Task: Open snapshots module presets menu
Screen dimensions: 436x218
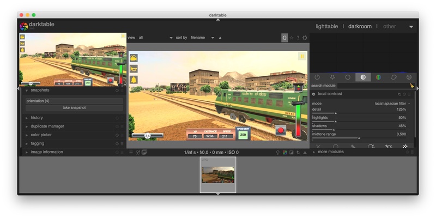Action: pyautogui.click(x=122, y=90)
